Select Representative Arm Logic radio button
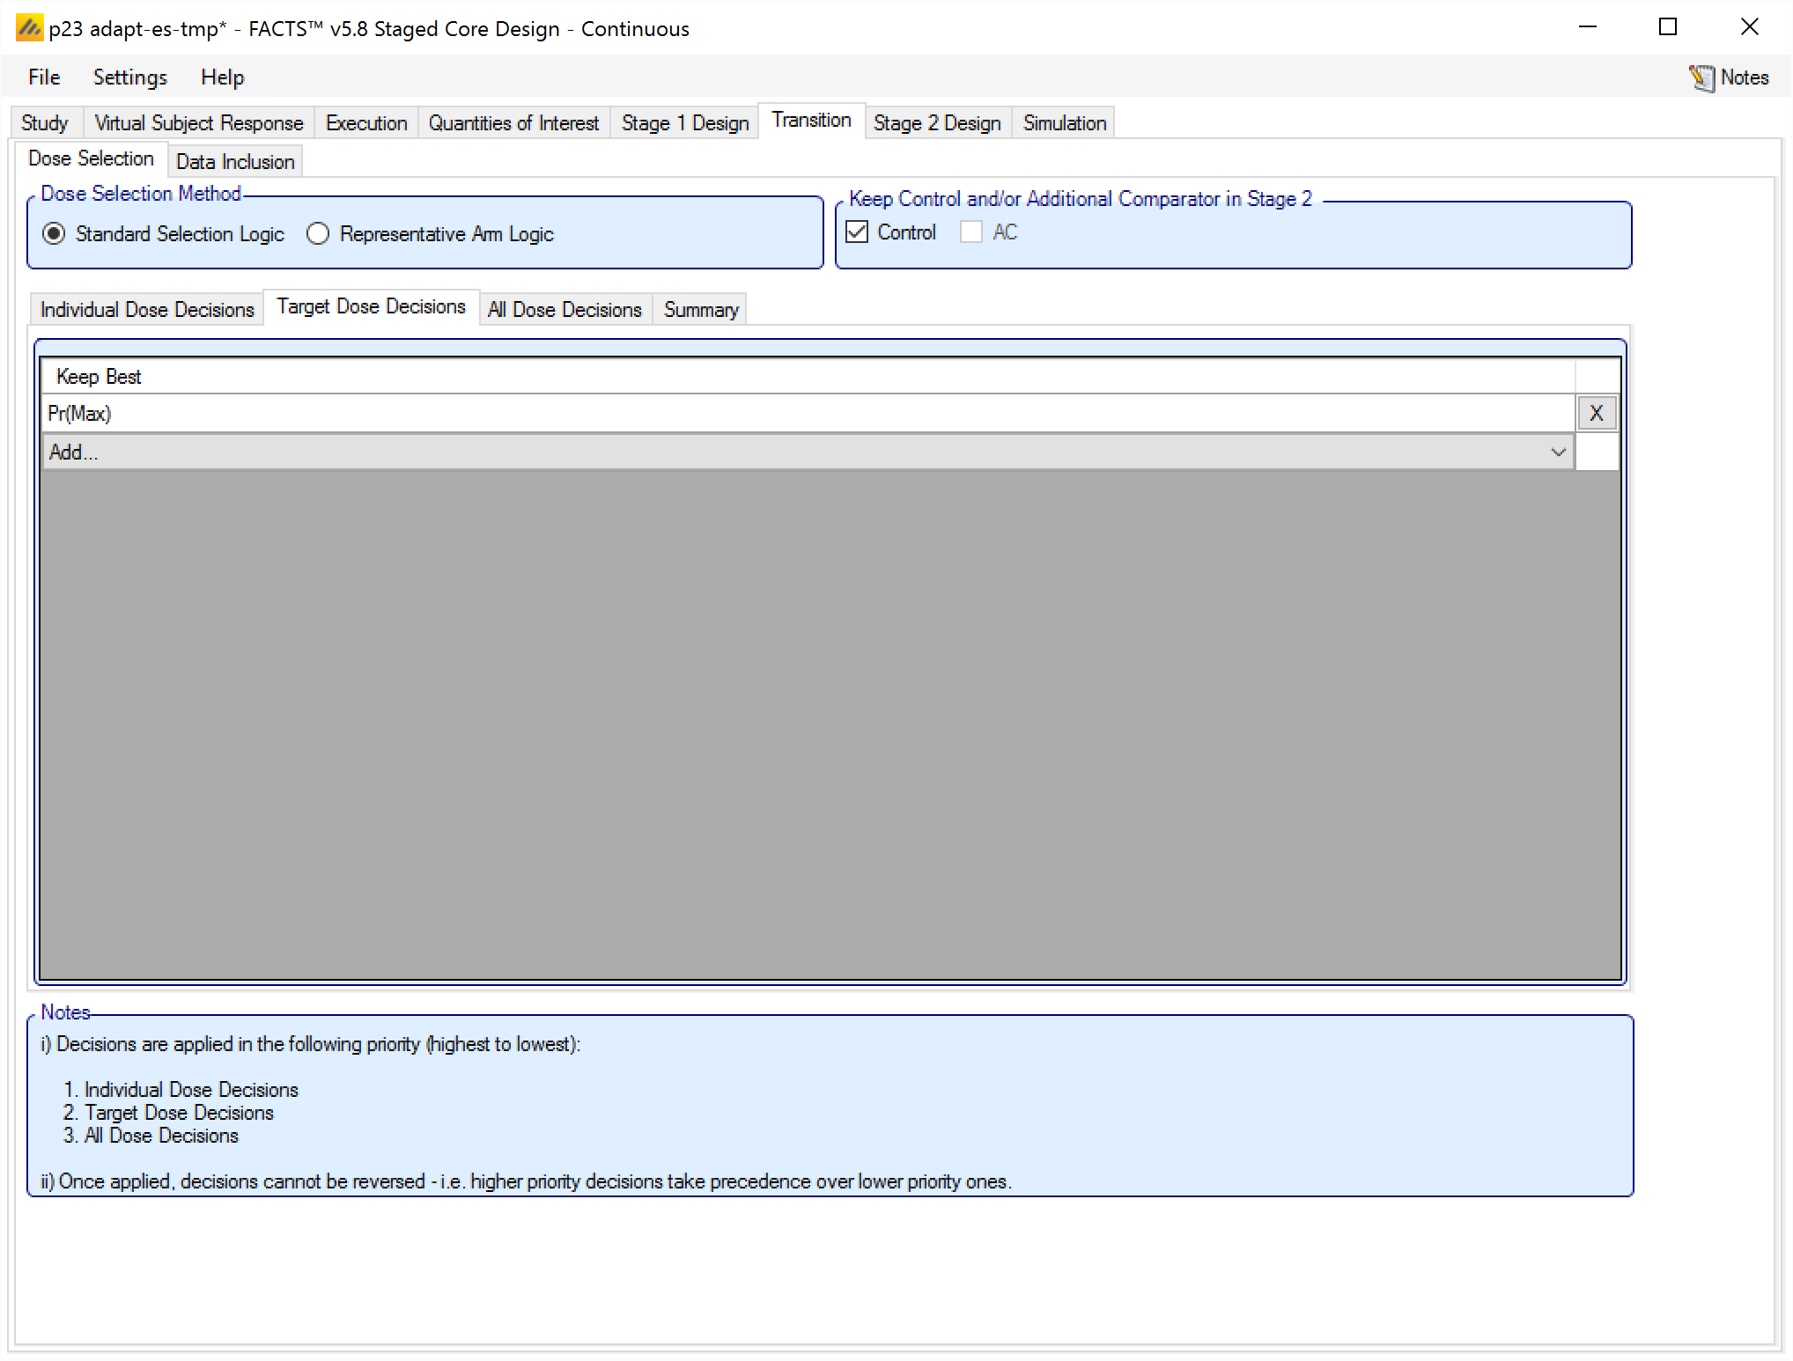Image resolution: width=1793 pixels, height=1361 pixels. pos(318,233)
